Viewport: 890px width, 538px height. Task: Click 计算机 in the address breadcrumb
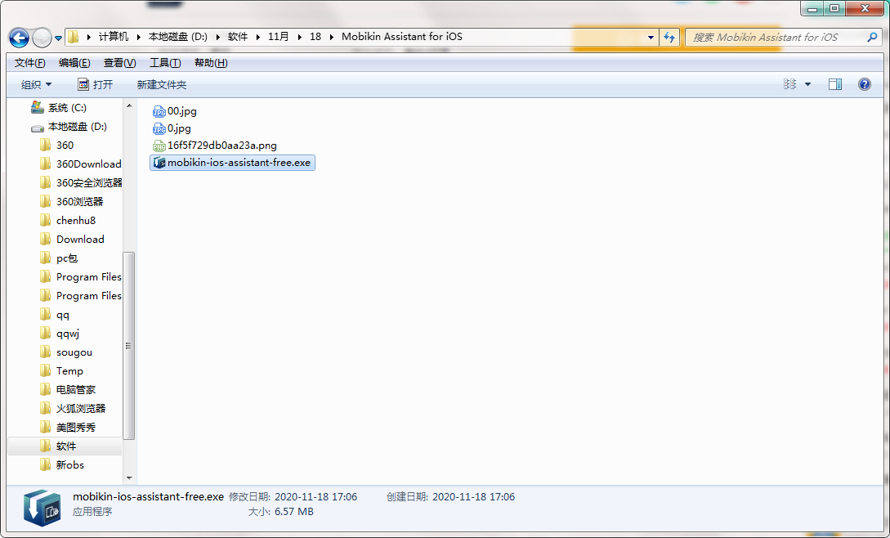(x=114, y=36)
